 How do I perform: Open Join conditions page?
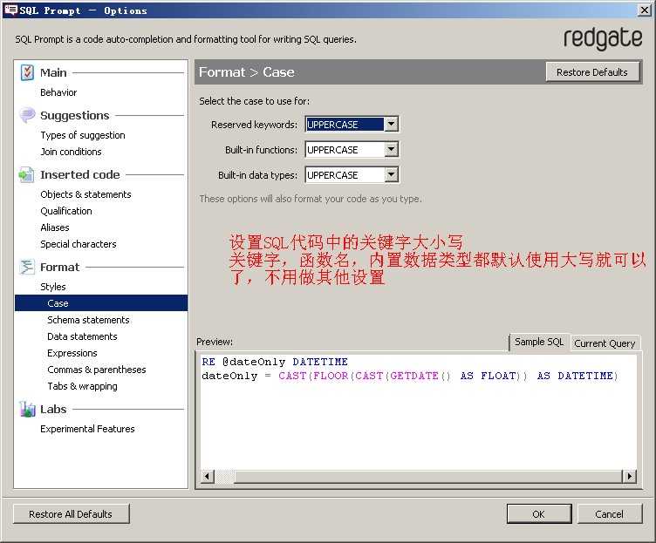(72, 152)
